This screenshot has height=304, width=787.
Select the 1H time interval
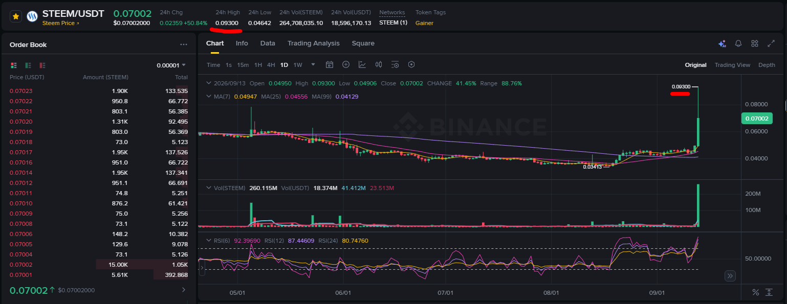[x=258, y=65]
